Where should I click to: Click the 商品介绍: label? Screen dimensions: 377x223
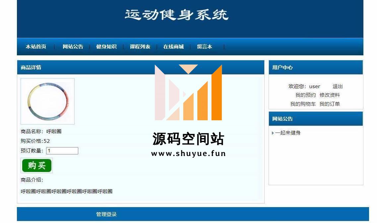[x=32, y=180]
